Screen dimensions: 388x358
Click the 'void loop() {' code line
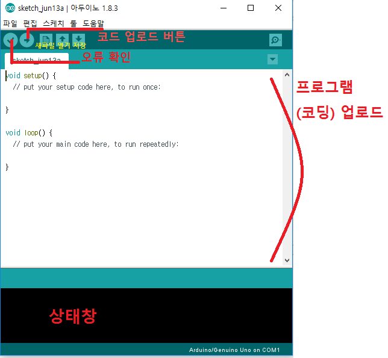tap(29, 133)
